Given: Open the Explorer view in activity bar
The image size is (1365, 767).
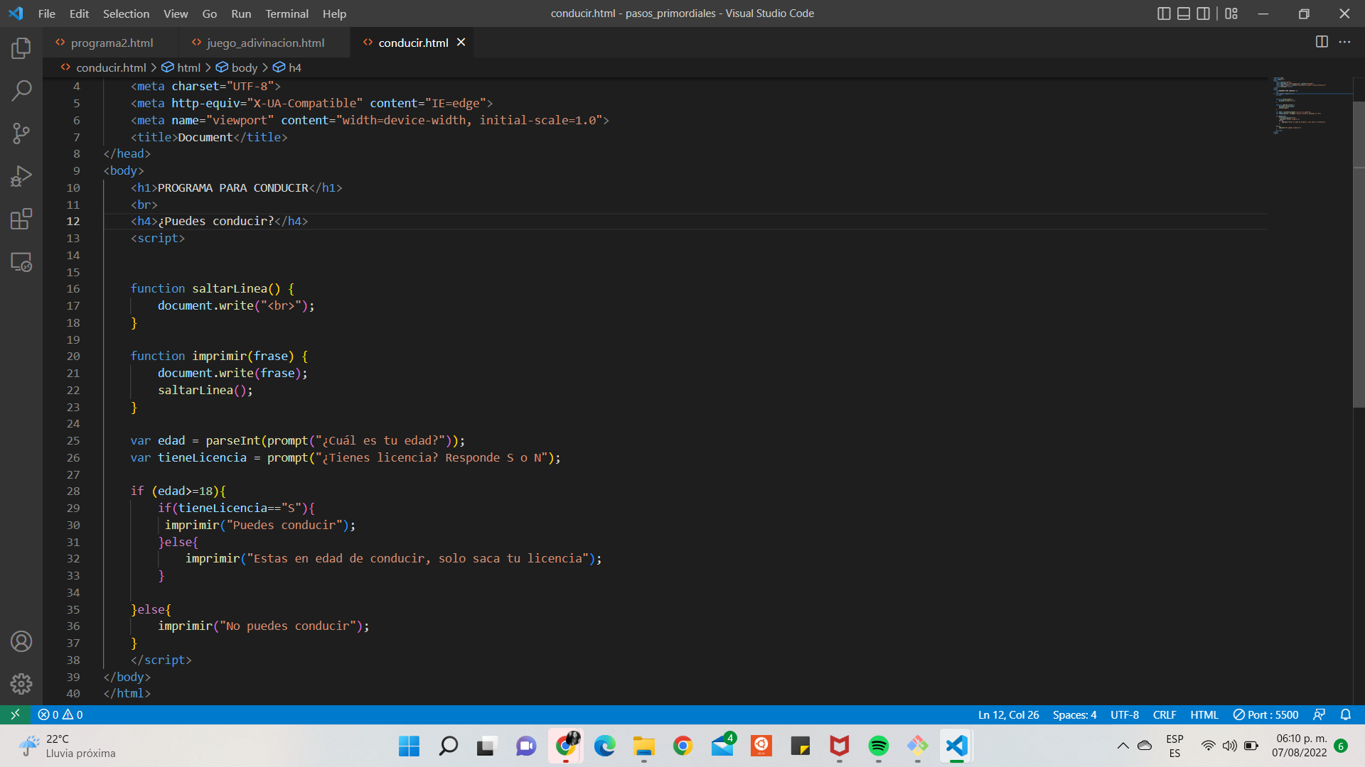Looking at the screenshot, I should coord(21,48).
